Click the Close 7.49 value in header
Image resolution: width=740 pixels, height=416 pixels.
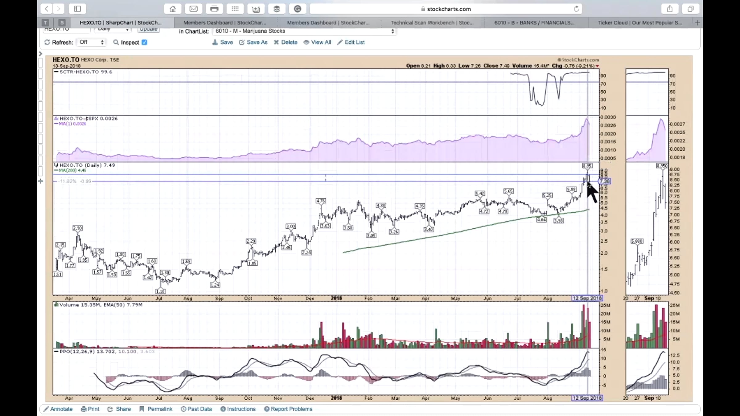pos(496,66)
